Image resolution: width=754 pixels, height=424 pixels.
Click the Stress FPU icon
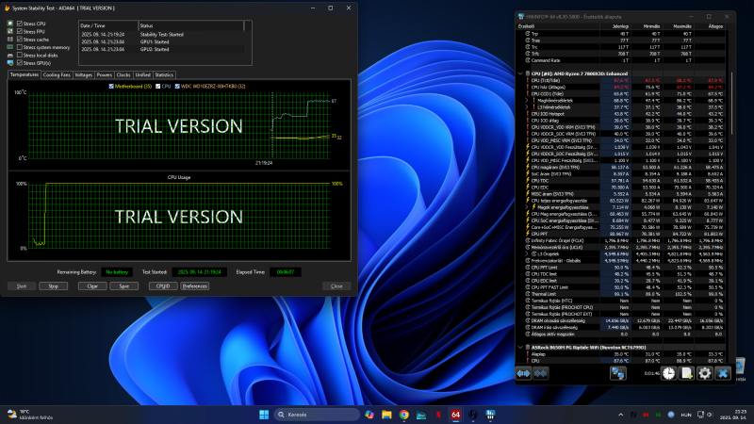(10, 31)
